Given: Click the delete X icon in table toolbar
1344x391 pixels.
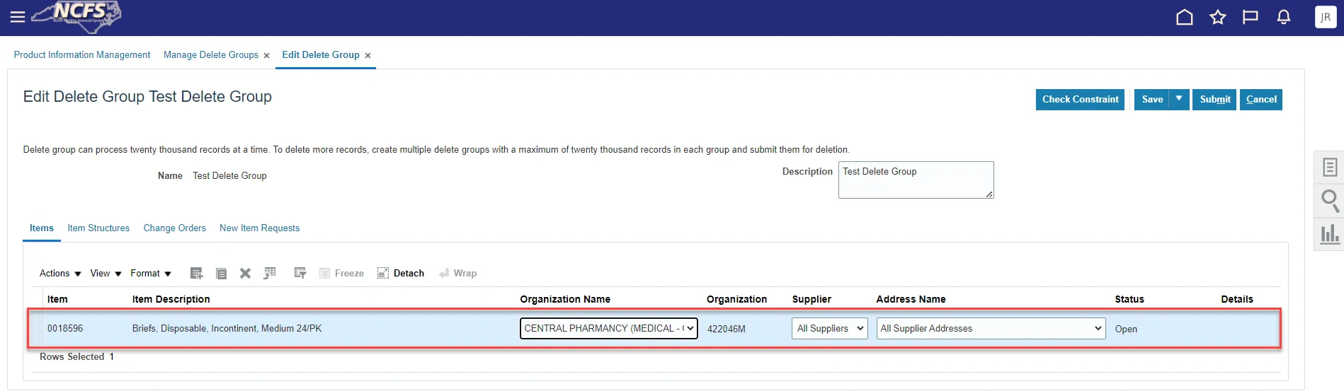Looking at the screenshot, I should pyautogui.click(x=245, y=274).
